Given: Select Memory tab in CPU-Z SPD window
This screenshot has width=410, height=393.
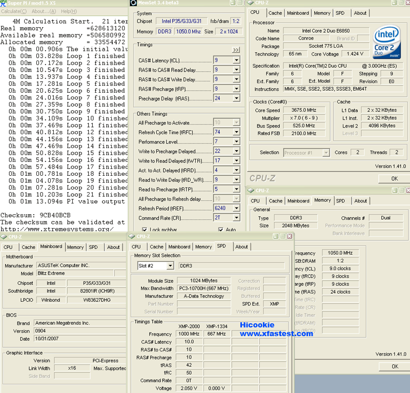Looking at the screenshot, I should pyautogui.click(x=203, y=247).
